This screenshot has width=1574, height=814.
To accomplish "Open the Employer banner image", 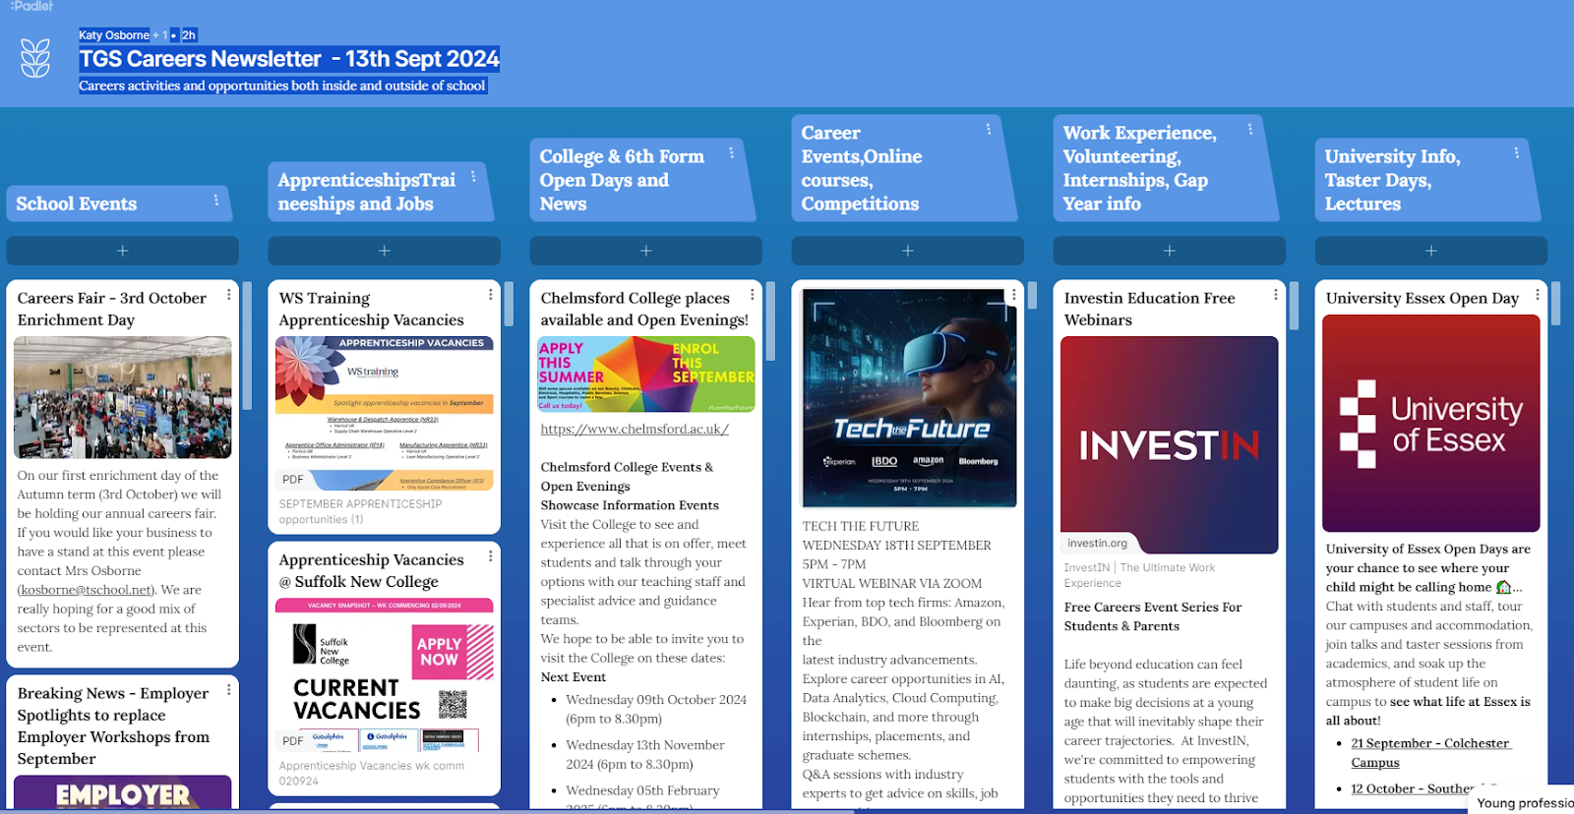I will point(123,792).
